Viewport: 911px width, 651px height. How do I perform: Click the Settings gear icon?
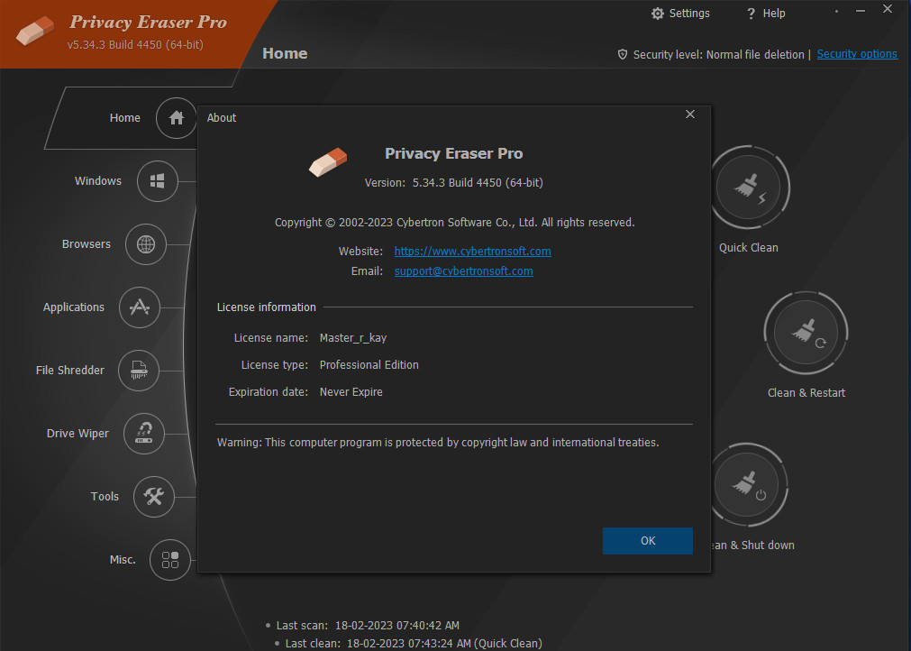(658, 14)
